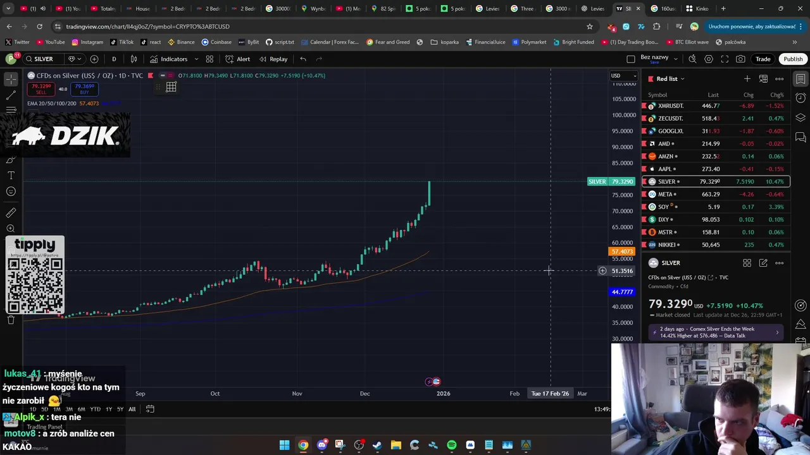Image resolution: width=810 pixels, height=455 pixels.
Task: Open the watchlist three-dots menu
Action: point(780,78)
